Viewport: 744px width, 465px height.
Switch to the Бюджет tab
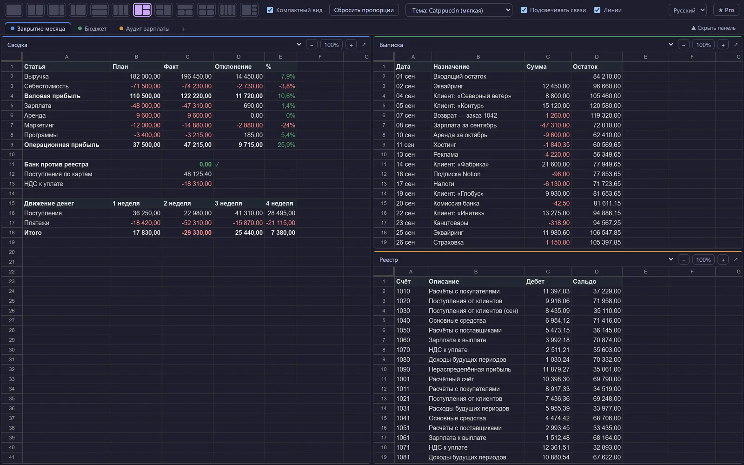pos(92,29)
